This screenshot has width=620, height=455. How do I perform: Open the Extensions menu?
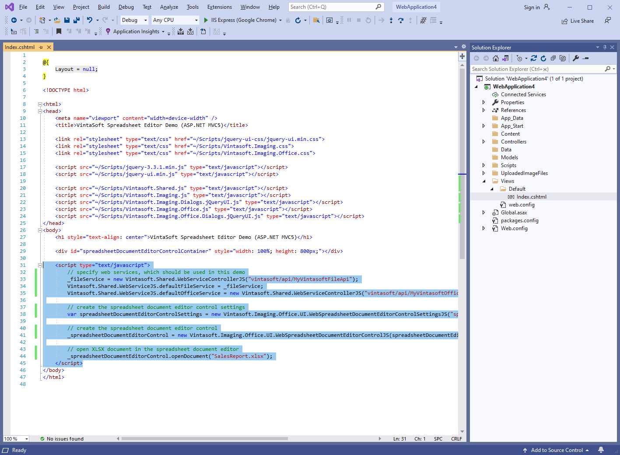[219, 7]
